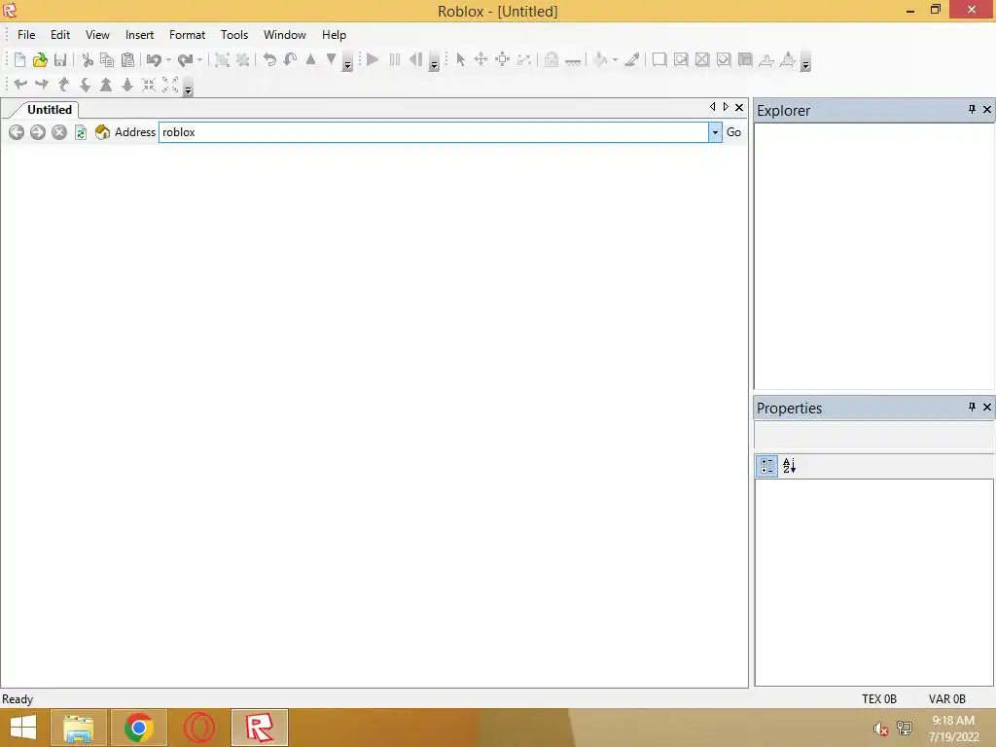The height and width of the screenshot is (747, 996).
Task: Expand overflow options after the Motor tool
Action: click(805, 63)
